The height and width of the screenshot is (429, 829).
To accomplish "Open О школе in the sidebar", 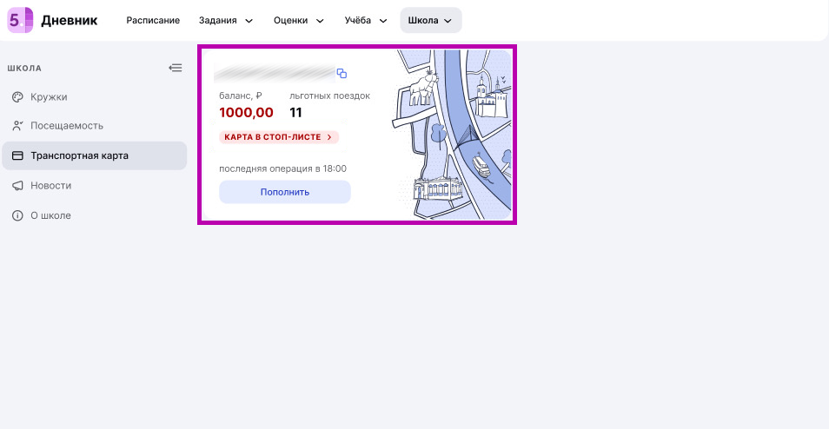I will [x=94, y=215].
